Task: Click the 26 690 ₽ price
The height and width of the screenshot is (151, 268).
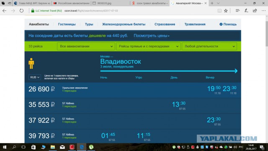Action: point(41,89)
